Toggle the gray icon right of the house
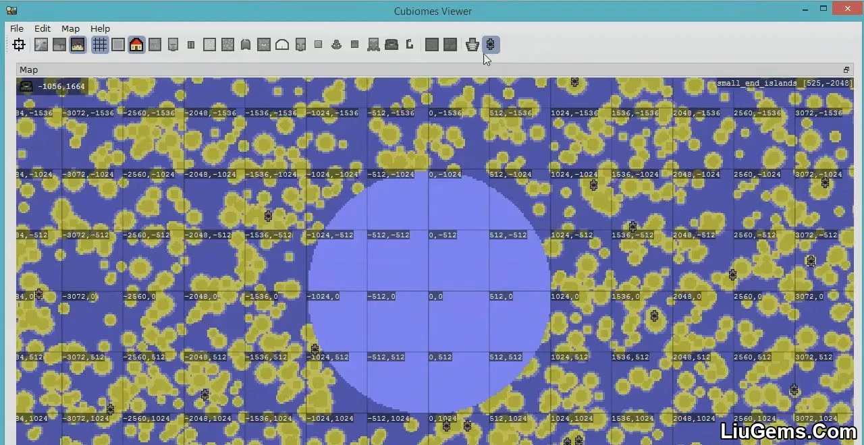Viewport: 864px width, 445px height. click(x=155, y=45)
